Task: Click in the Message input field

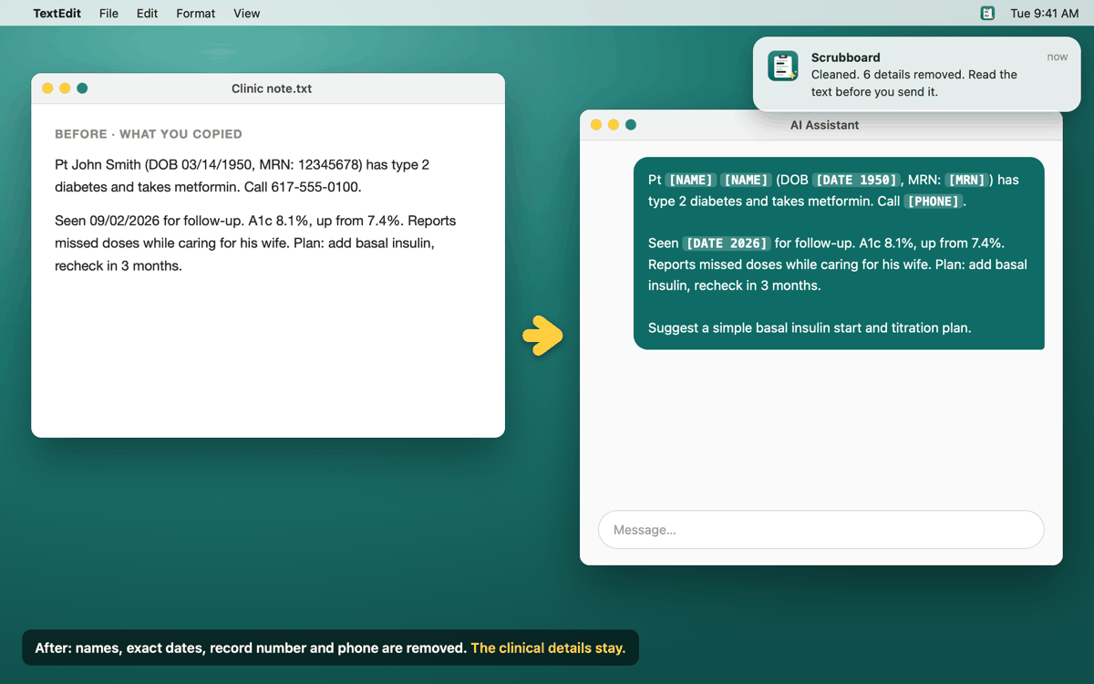Action: click(x=820, y=530)
